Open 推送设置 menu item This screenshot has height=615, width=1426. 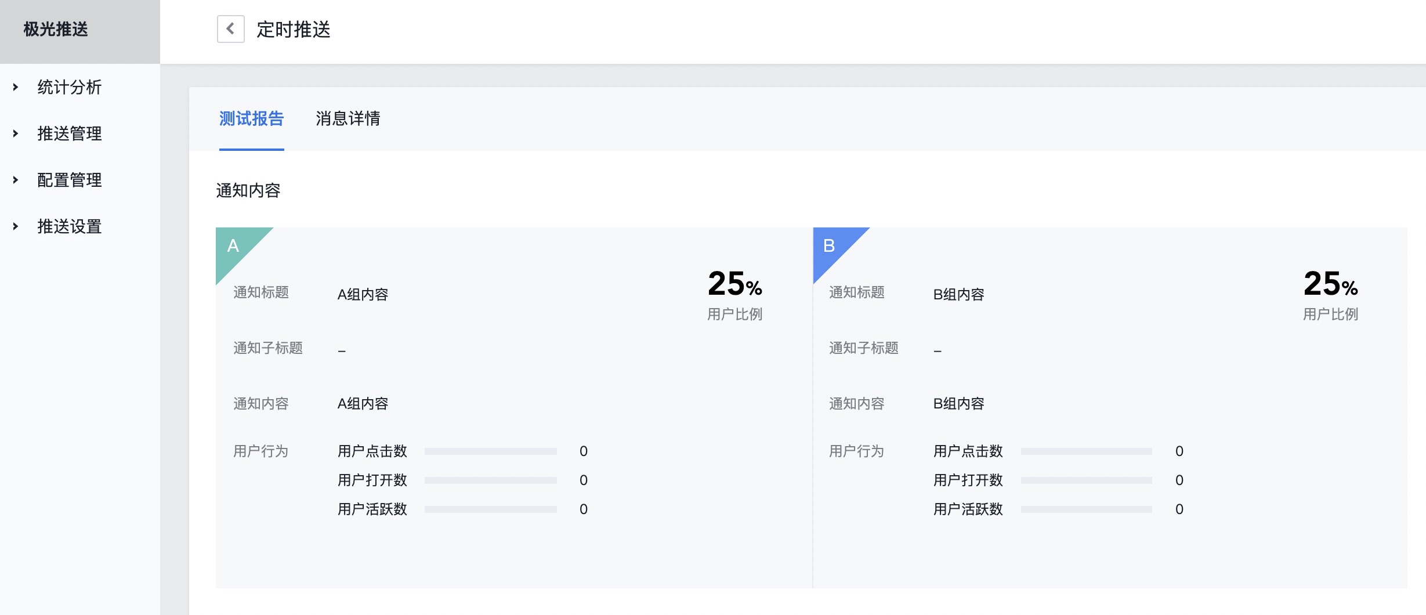point(70,226)
